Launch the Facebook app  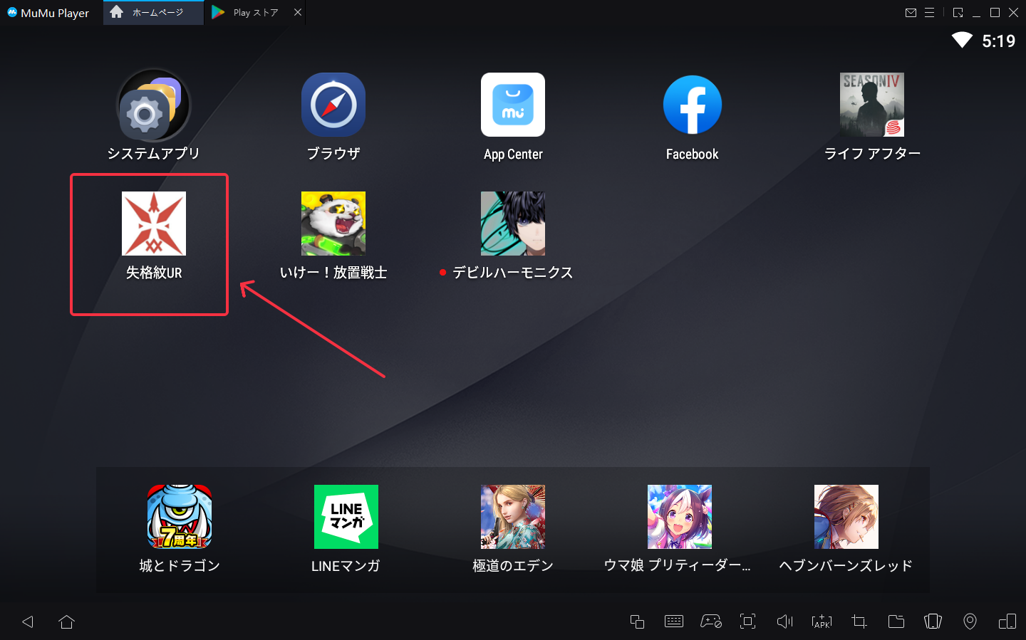tap(693, 105)
